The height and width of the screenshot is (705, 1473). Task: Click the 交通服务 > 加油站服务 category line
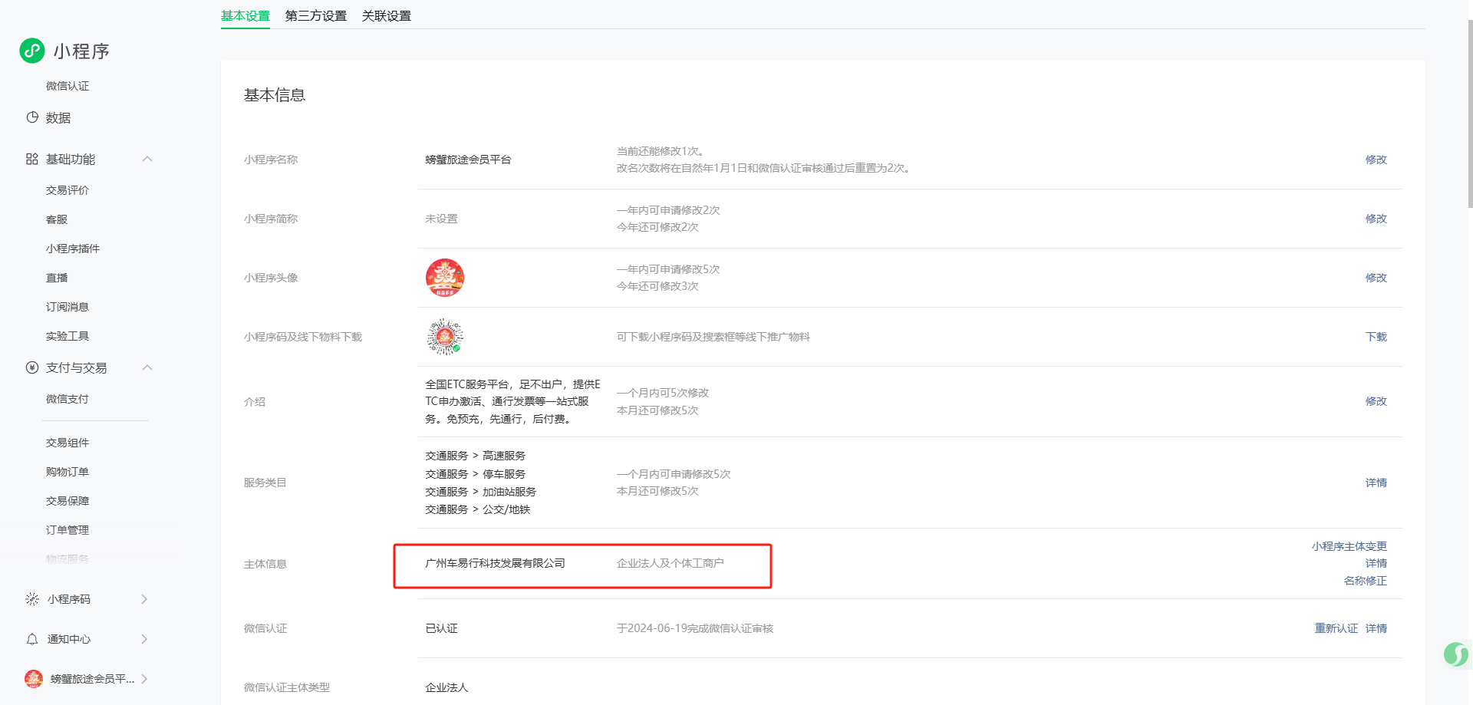[481, 492]
